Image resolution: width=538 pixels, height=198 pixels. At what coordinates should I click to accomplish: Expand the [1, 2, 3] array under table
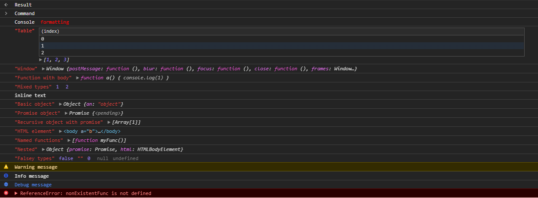tap(41, 60)
